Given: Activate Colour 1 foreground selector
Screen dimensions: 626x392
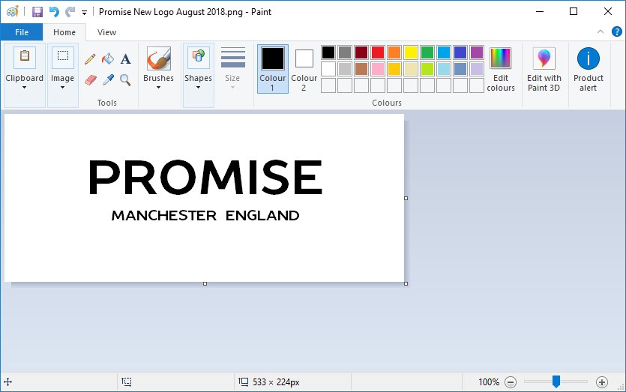Looking at the screenshot, I should [x=273, y=69].
